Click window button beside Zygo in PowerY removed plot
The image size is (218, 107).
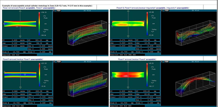click(x=162, y=62)
